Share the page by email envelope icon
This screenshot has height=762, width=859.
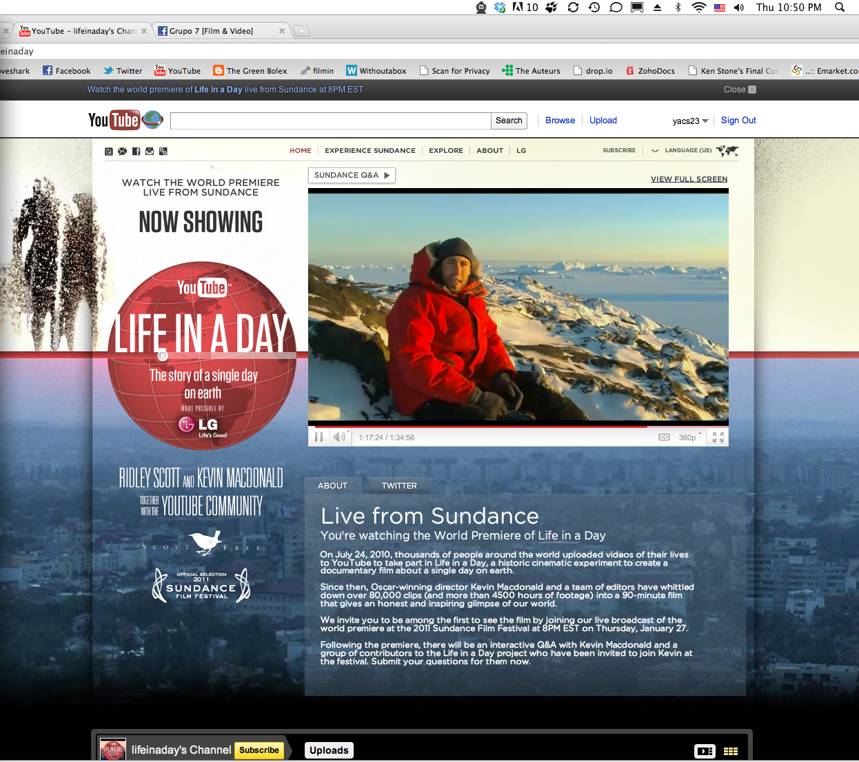tap(150, 152)
